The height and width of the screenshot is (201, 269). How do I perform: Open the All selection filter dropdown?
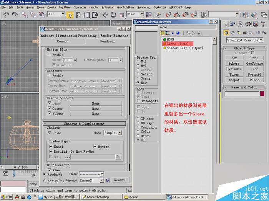click(x=63, y=14)
